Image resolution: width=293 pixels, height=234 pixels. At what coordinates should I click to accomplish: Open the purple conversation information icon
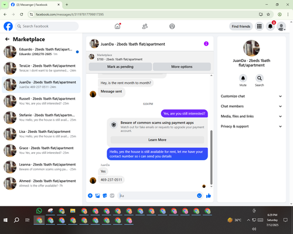tap(206, 44)
